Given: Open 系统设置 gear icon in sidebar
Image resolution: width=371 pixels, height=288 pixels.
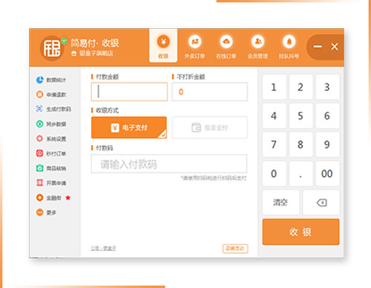Looking at the screenshot, I should pos(39,138).
